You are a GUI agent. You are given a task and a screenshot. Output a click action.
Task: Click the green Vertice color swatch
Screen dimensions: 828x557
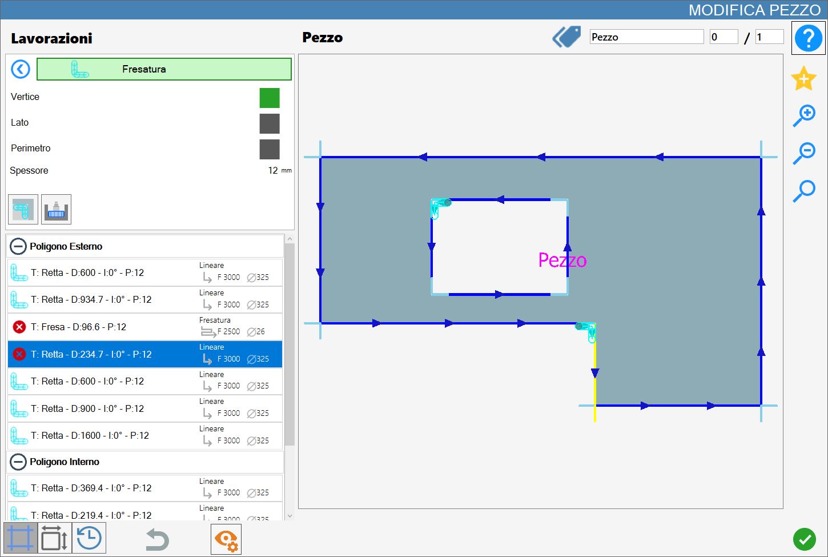pos(270,98)
